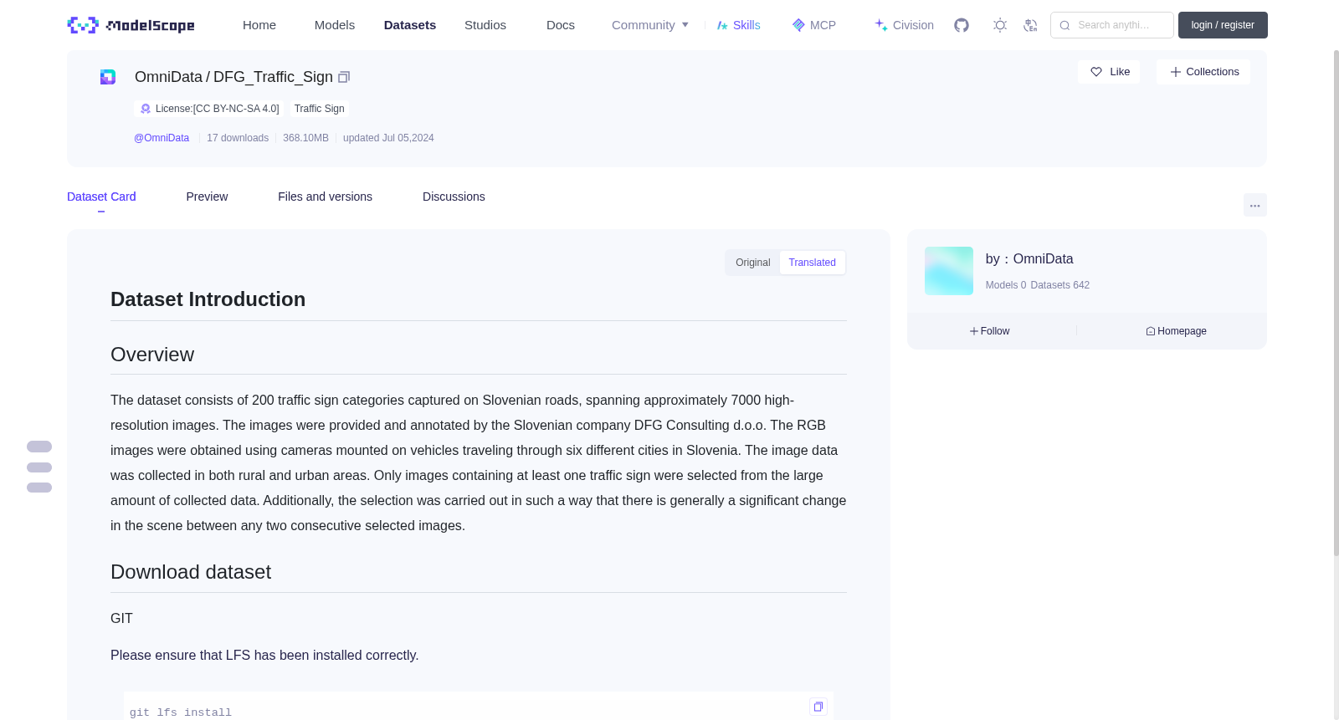
Task: Click the heart Like button
Action: click(x=1109, y=72)
